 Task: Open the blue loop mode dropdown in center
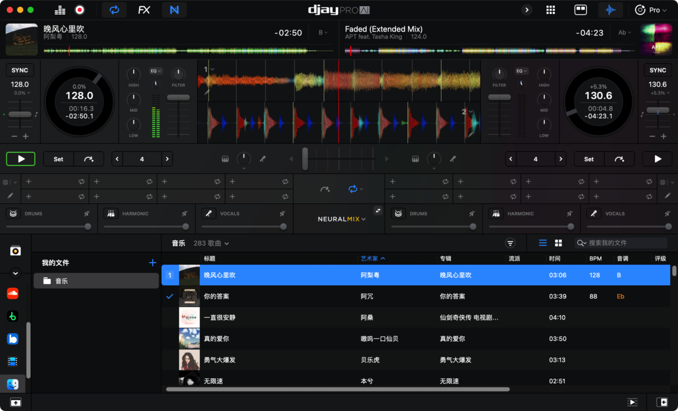point(356,189)
